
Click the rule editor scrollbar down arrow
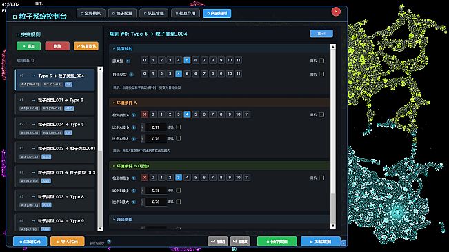[x=332, y=226]
